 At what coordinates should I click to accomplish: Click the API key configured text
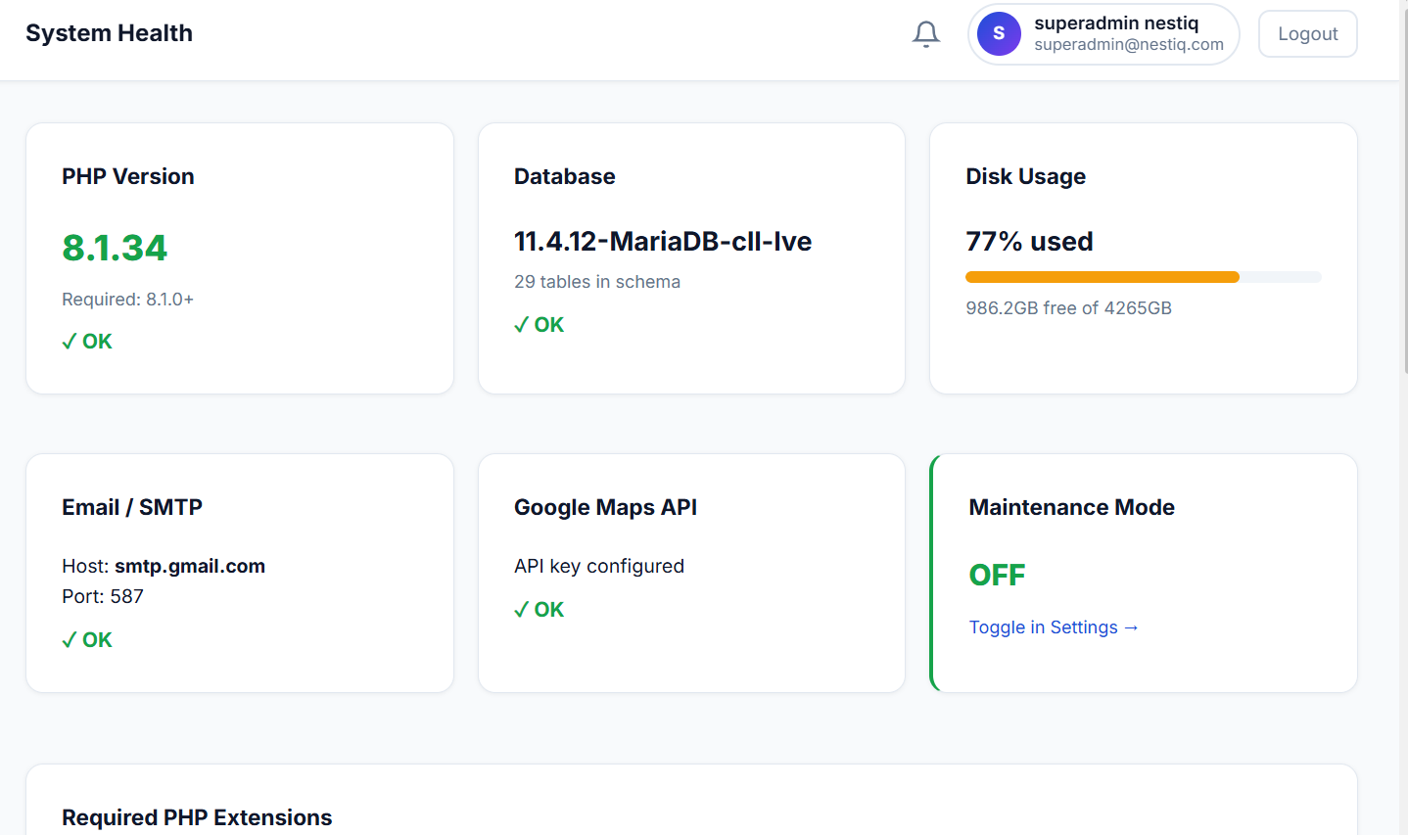pos(599,566)
